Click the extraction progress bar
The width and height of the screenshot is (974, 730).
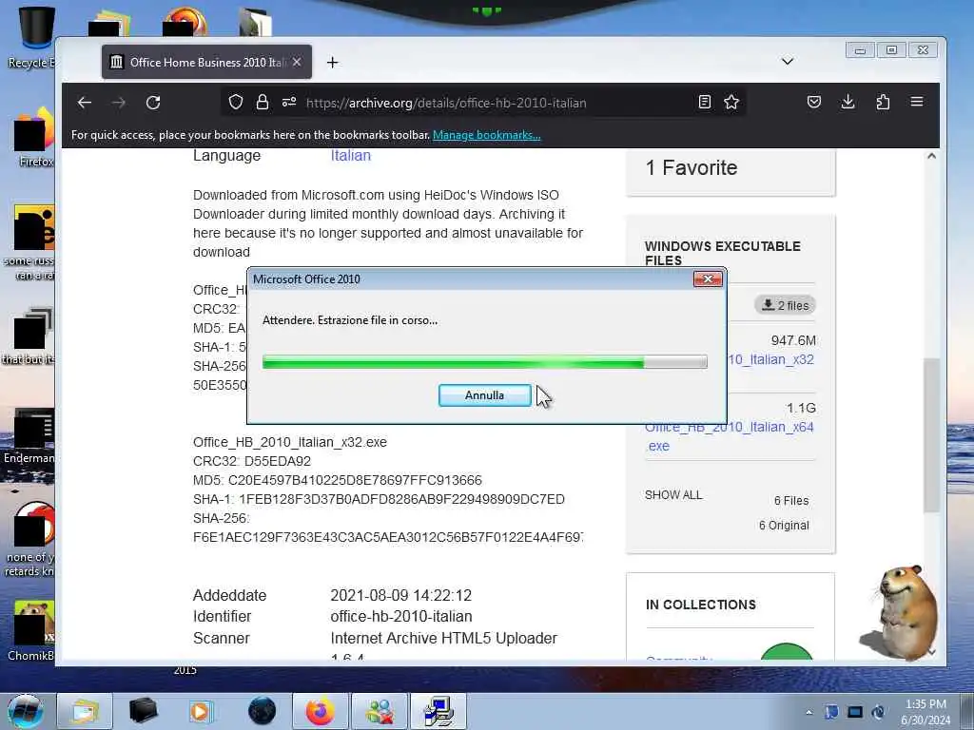(484, 362)
